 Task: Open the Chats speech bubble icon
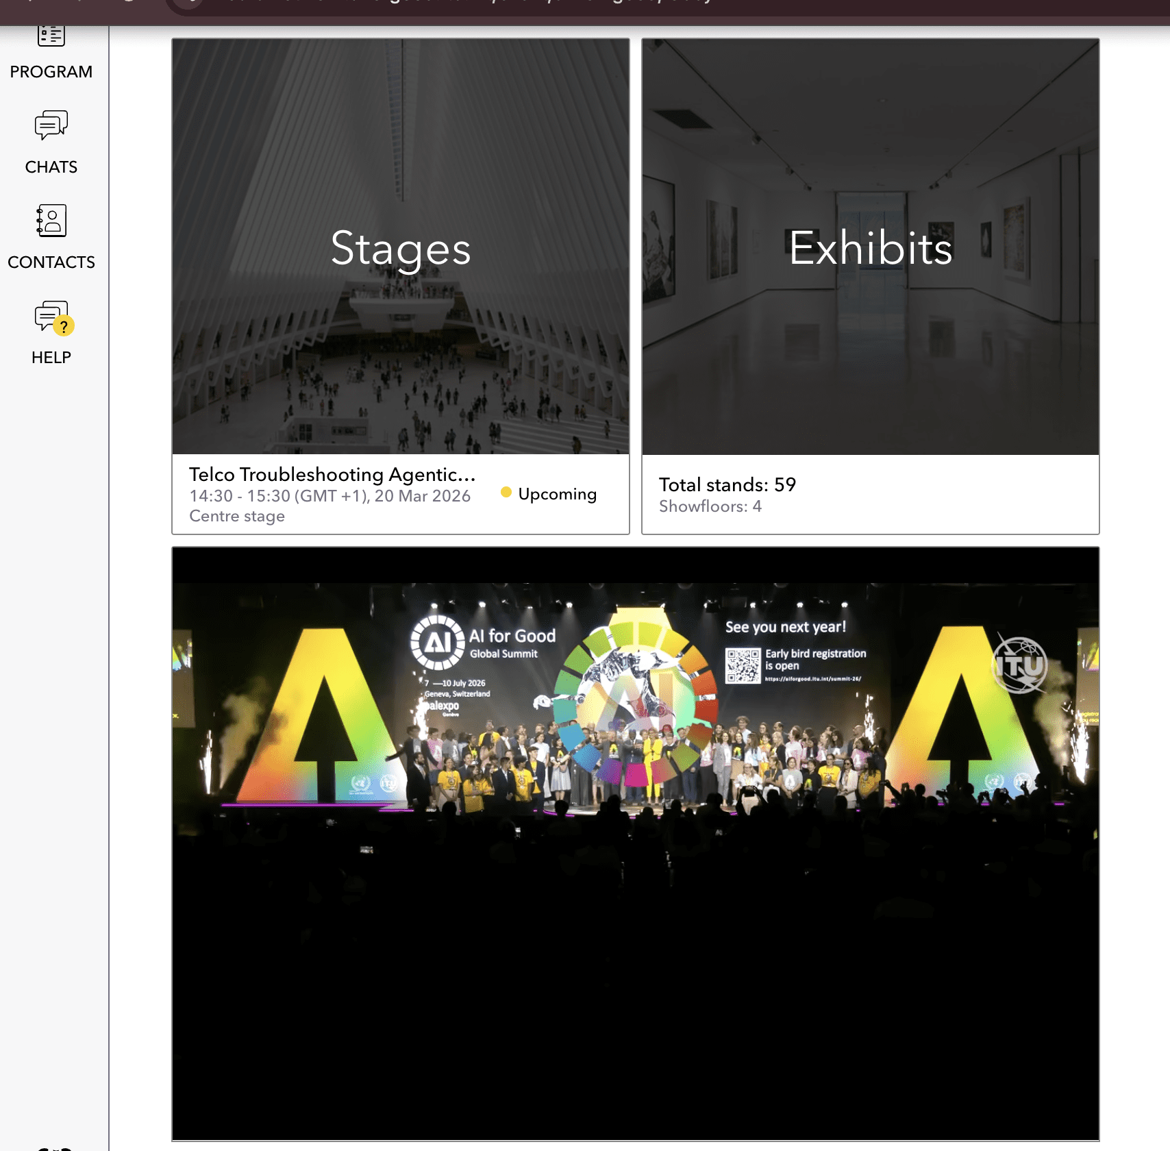[x=51, y=125]
